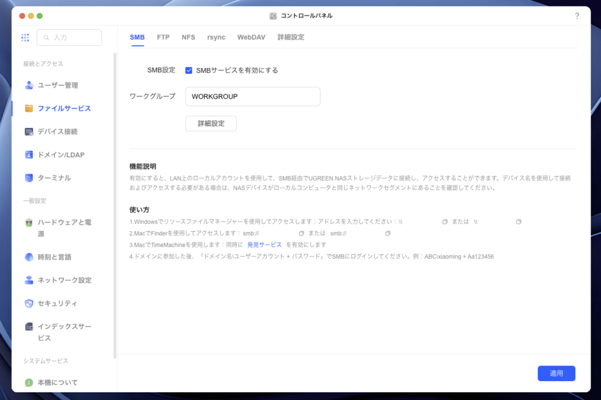Open the rsync tab
The image size is (601, 400).
(x=216, y=37)
